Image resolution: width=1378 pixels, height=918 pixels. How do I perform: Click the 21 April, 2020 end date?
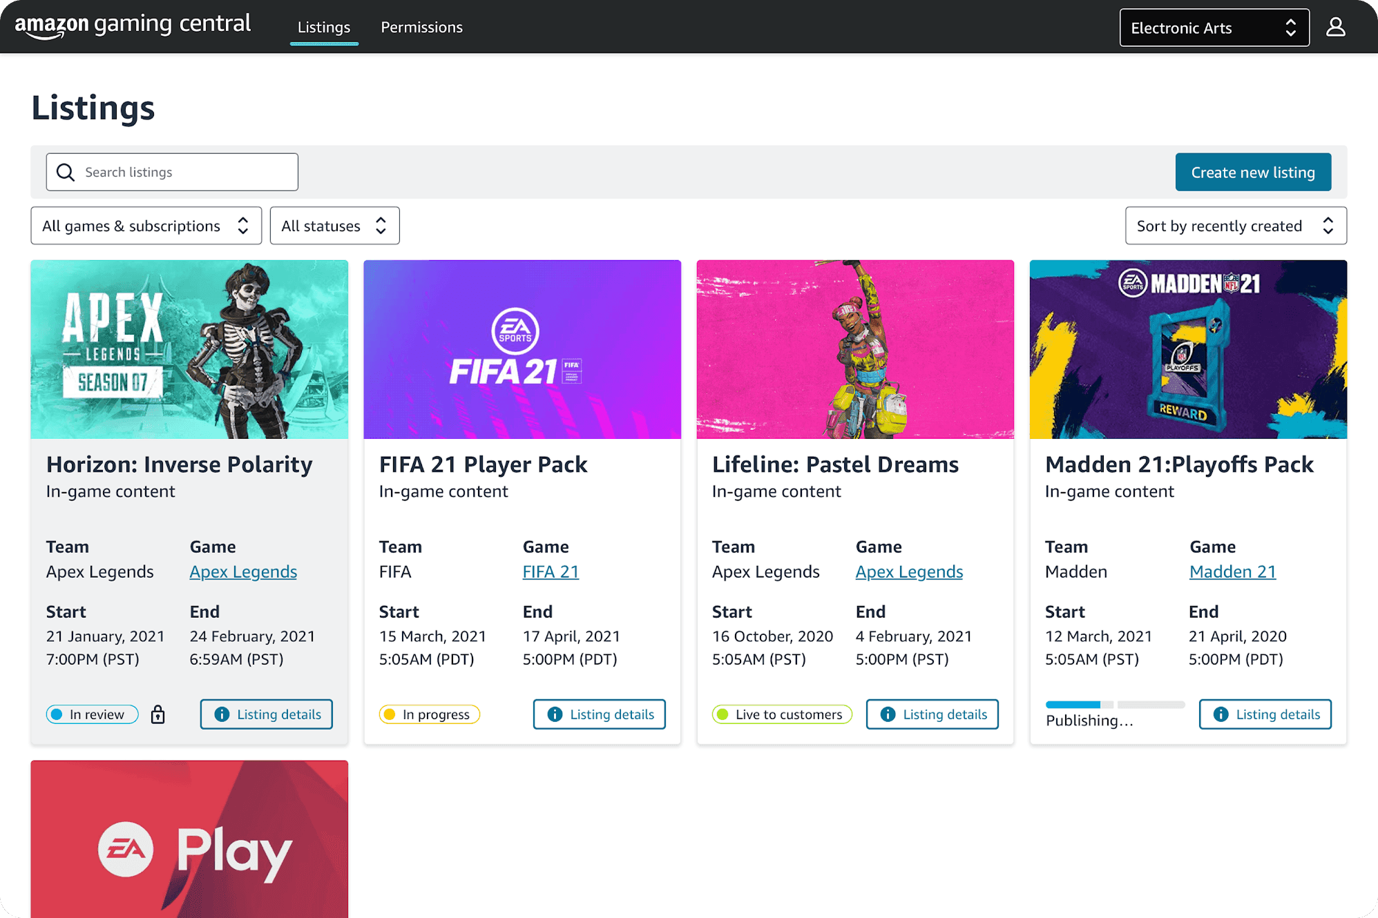[x=1237, y=636]
